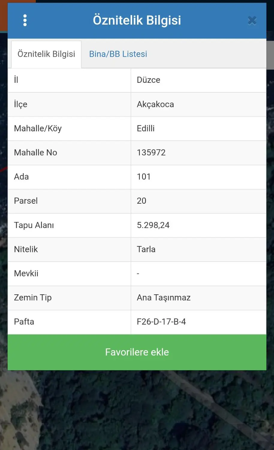Click the Mevkii row label

(26, 274)
